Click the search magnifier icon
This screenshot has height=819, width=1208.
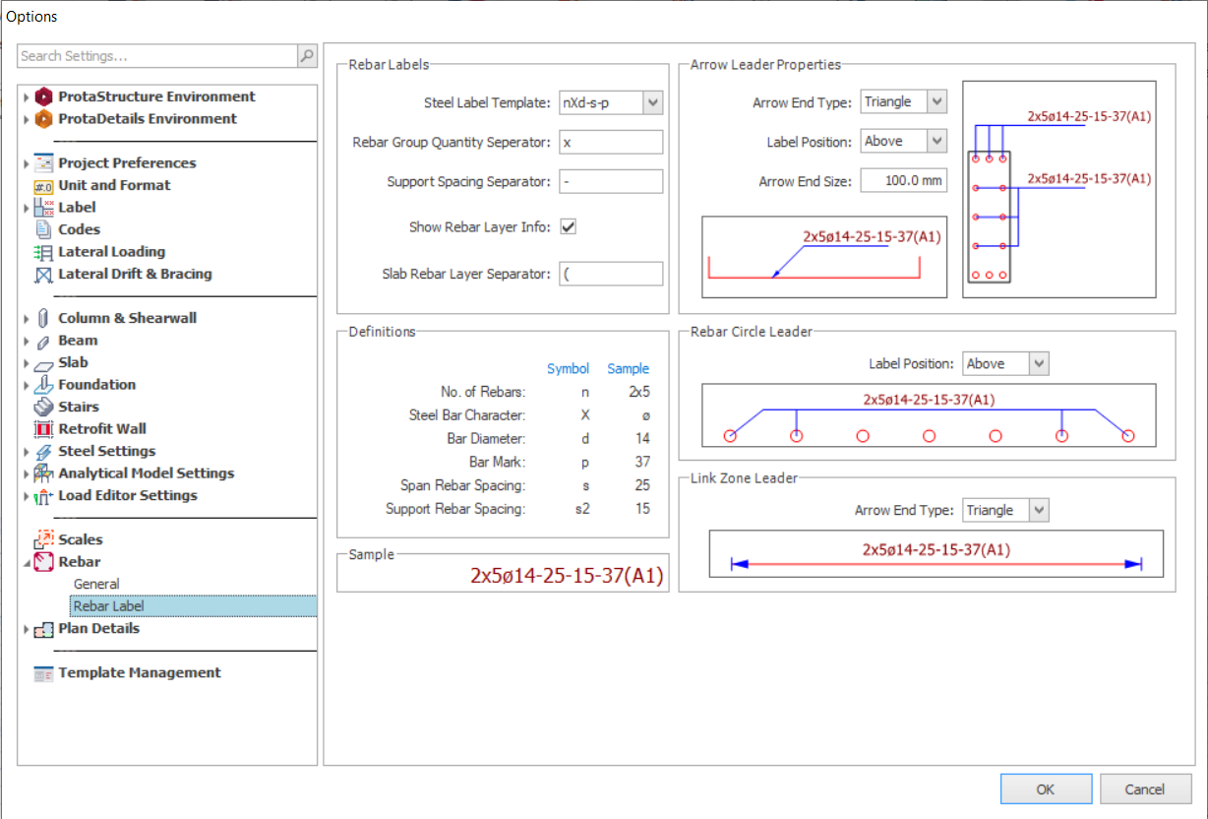[x=307, y=56]
